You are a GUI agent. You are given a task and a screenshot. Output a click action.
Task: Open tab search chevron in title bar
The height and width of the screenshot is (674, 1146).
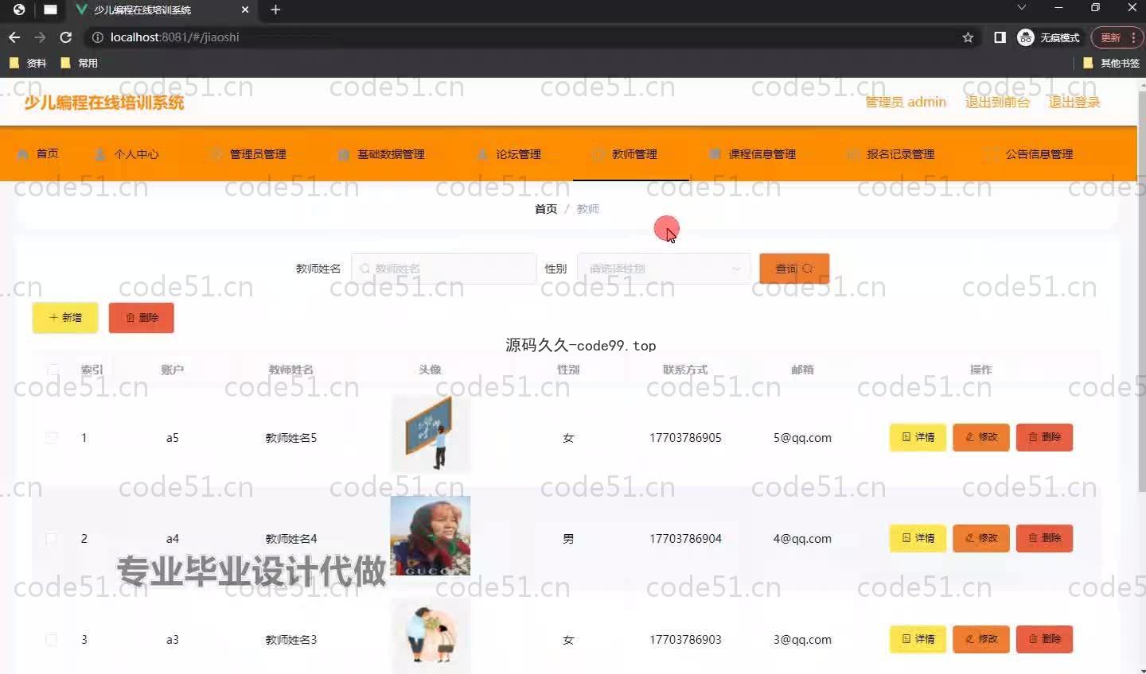coord(1022,8)
